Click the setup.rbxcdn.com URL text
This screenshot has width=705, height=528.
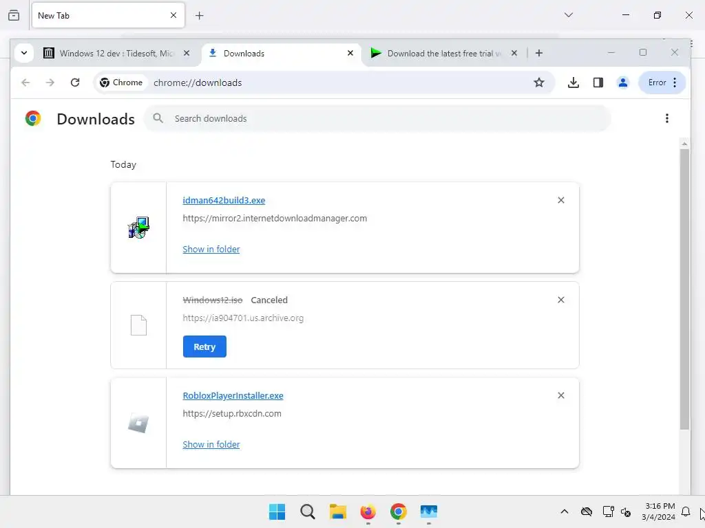tap(232, 413)
